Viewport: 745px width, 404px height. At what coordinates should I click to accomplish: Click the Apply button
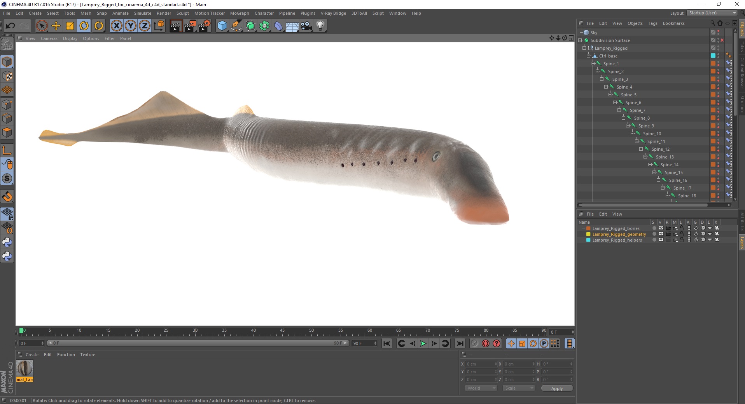[x=557, y=388]
